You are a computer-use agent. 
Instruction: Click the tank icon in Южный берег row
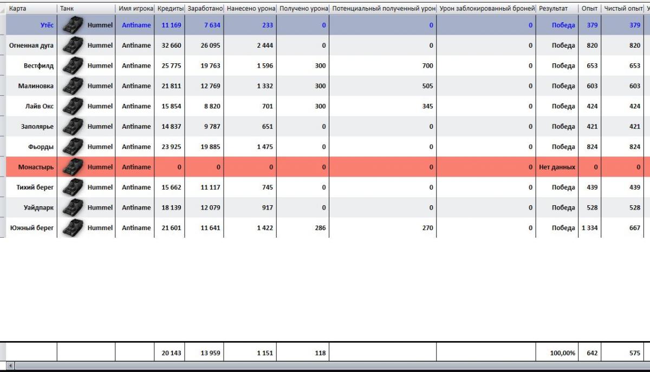[x=73, y=228]
